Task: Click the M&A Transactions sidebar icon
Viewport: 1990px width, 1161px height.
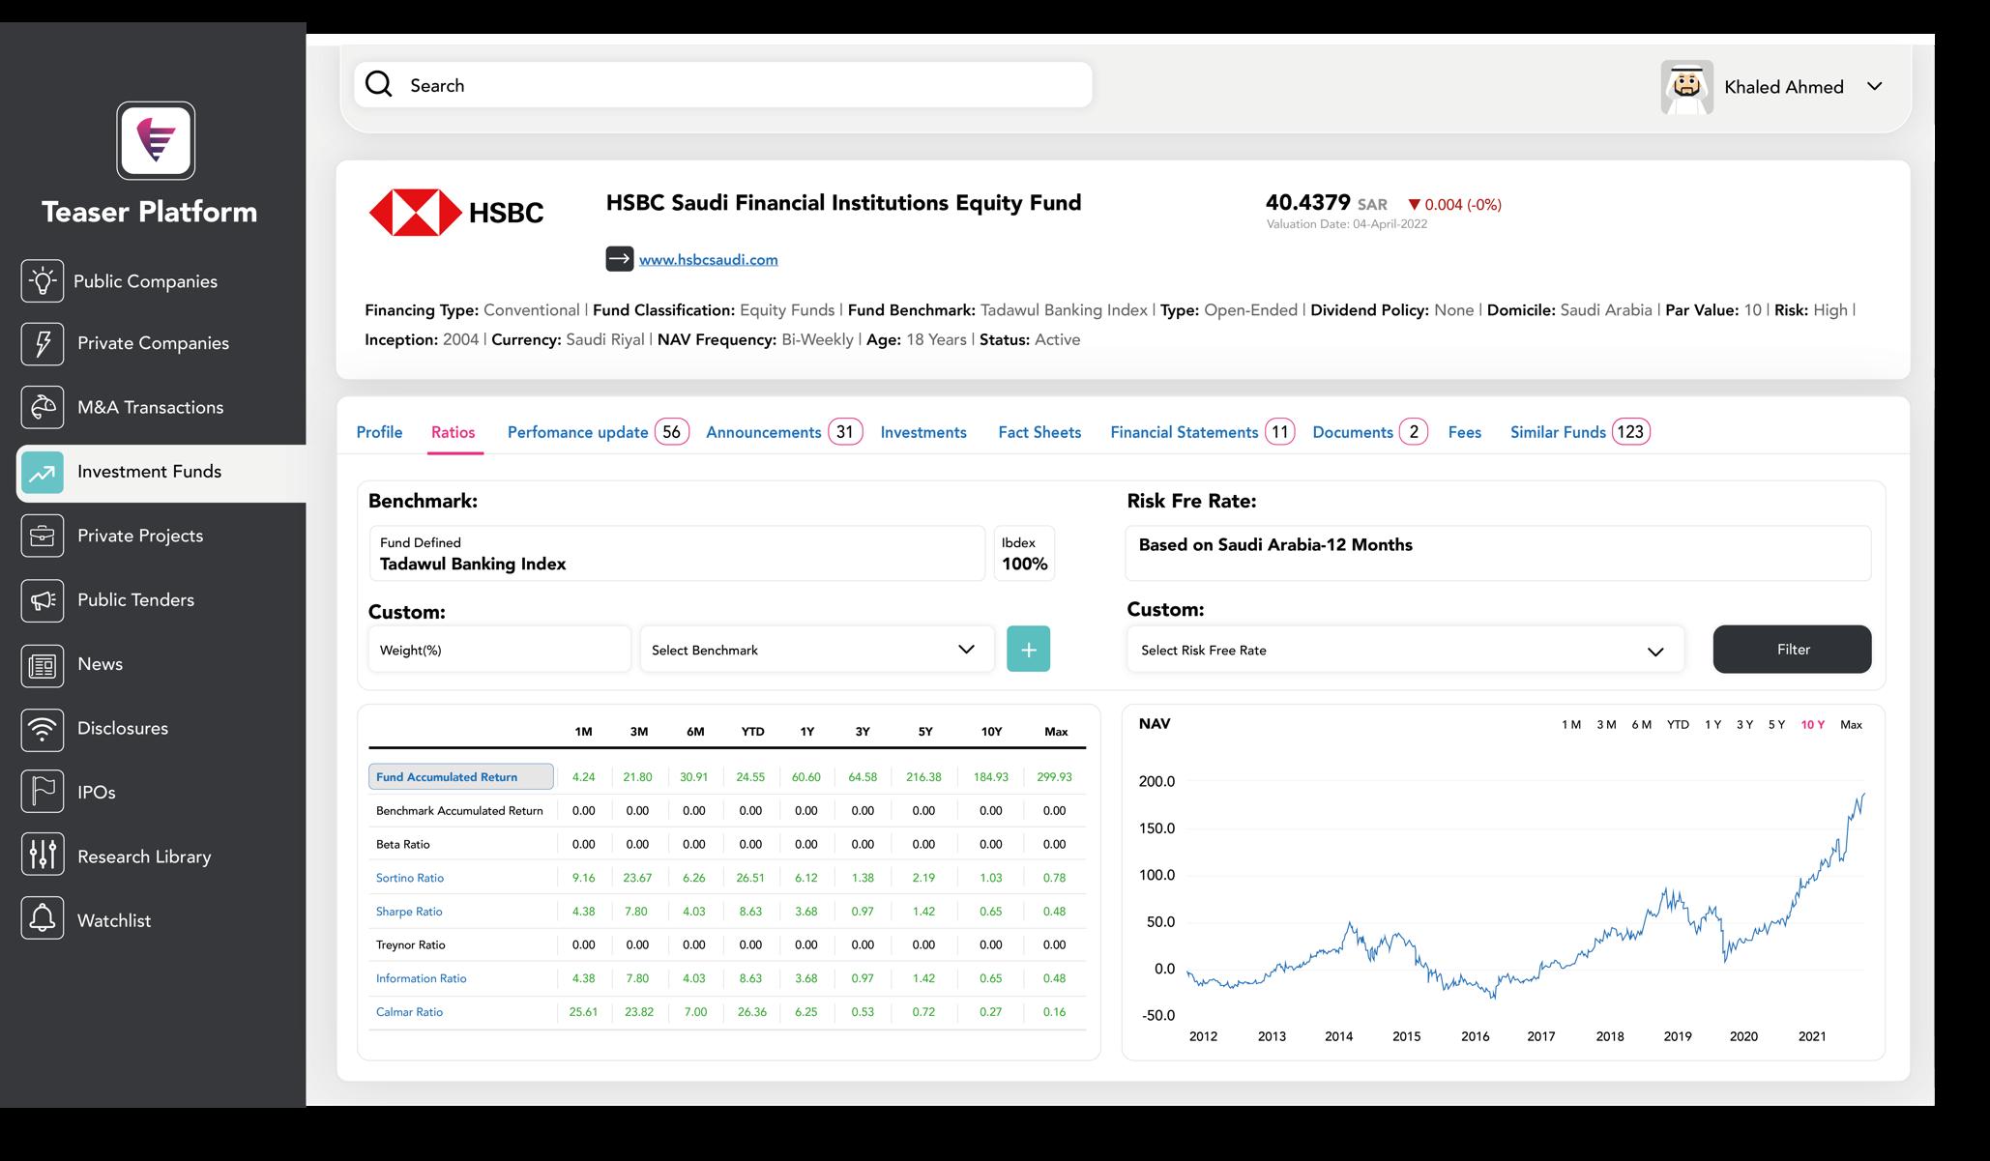Action: pyautogui.click(x=43, y=408)
